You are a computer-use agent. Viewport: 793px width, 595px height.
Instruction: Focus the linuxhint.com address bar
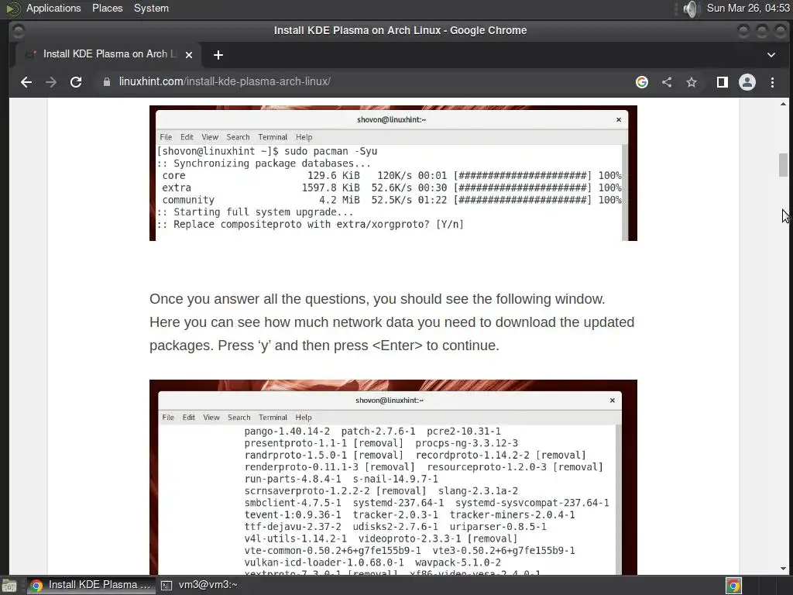[x=364, y=82]
